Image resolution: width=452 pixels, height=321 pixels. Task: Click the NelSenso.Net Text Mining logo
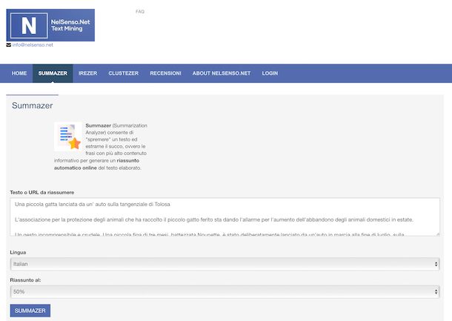click(50, 25)
